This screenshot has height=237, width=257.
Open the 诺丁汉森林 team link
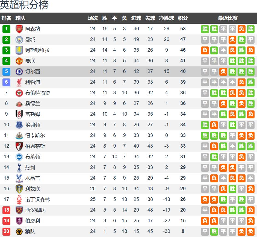tap(37, 200)
